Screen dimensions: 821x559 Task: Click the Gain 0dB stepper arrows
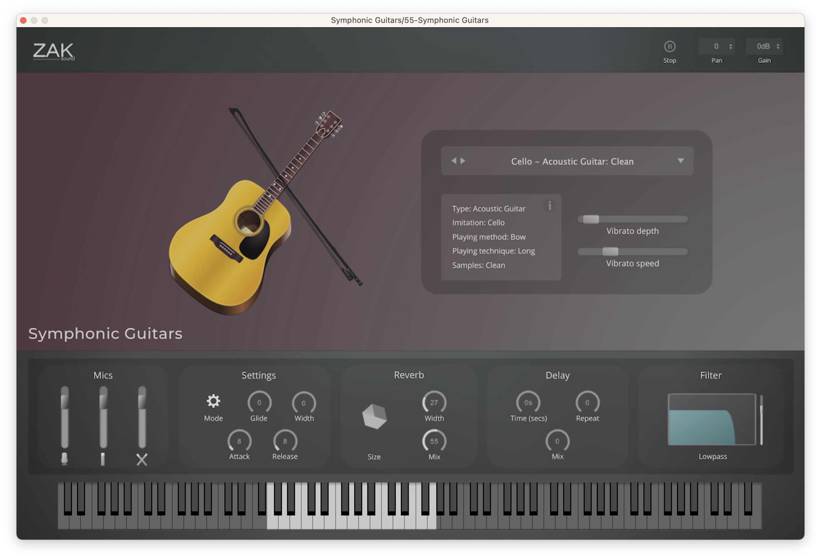778,47
